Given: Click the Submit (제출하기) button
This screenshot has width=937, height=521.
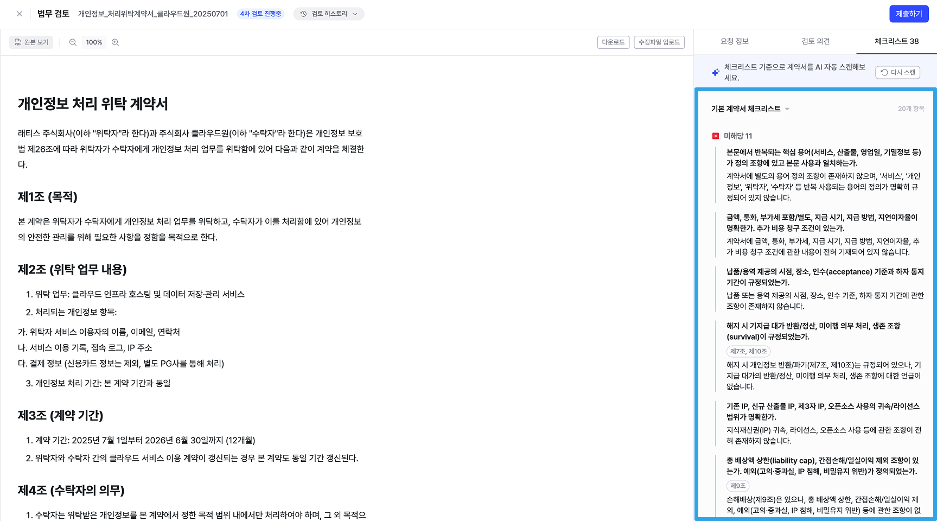Looking at the screenshot, I should (909, 14).
